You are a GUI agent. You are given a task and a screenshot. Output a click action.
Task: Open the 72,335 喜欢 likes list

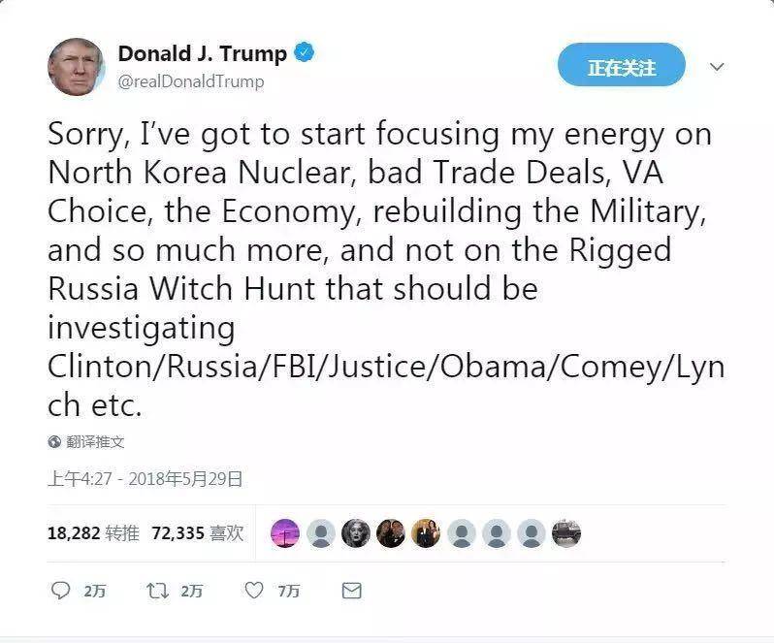[198, 533]
